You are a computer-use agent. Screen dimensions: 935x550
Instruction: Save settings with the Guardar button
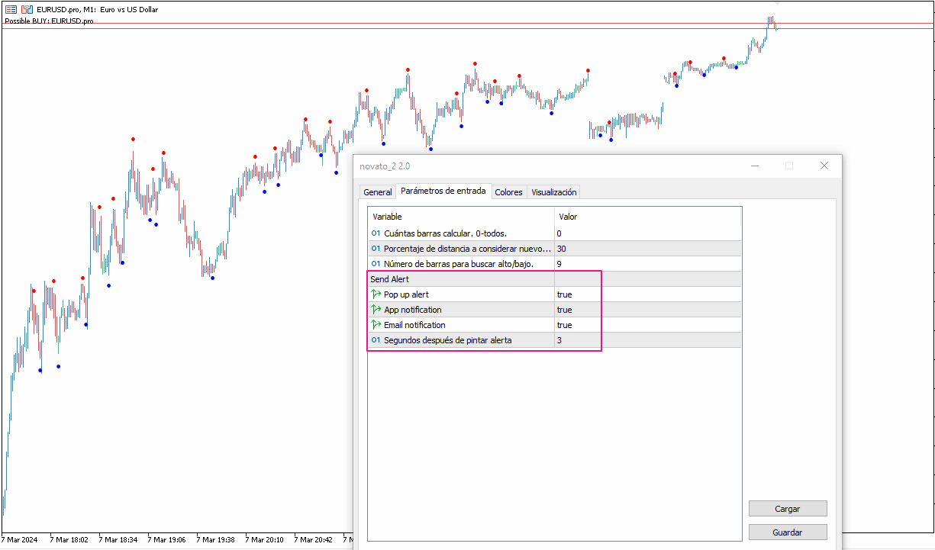[x=788, y=532]
